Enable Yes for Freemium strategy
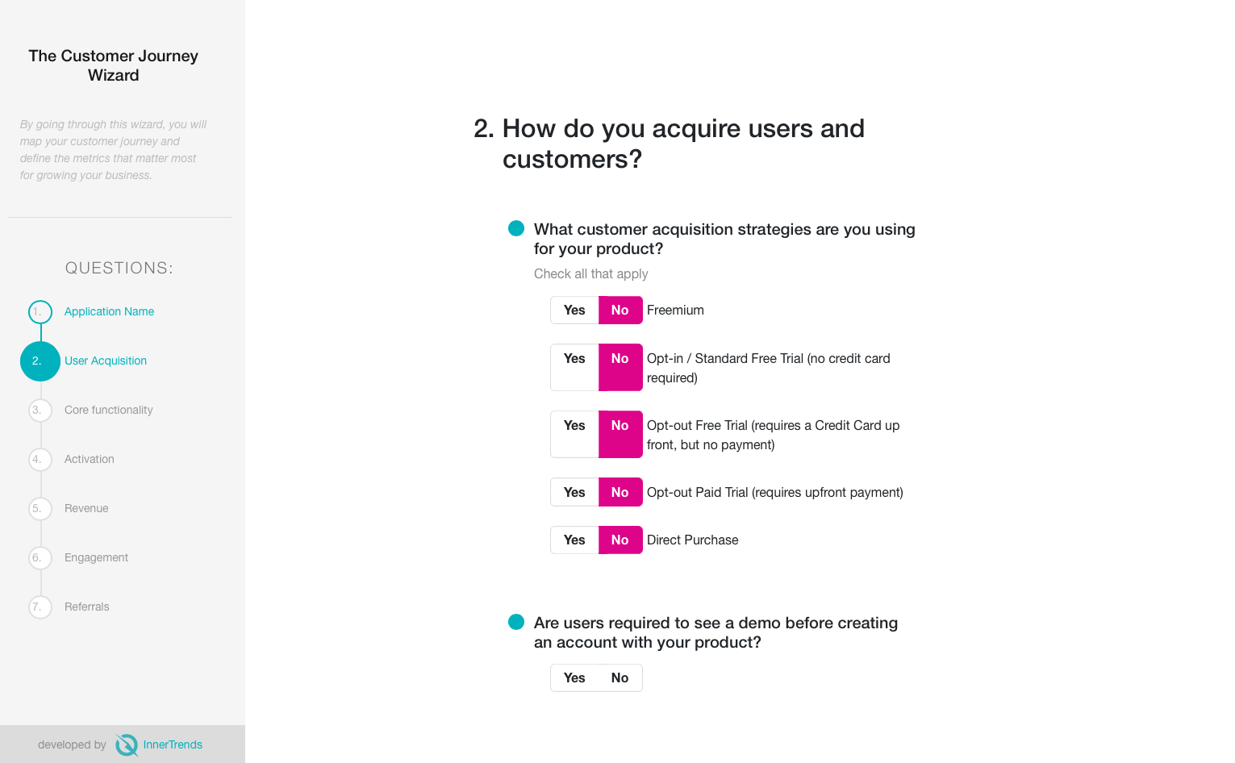 574,310
